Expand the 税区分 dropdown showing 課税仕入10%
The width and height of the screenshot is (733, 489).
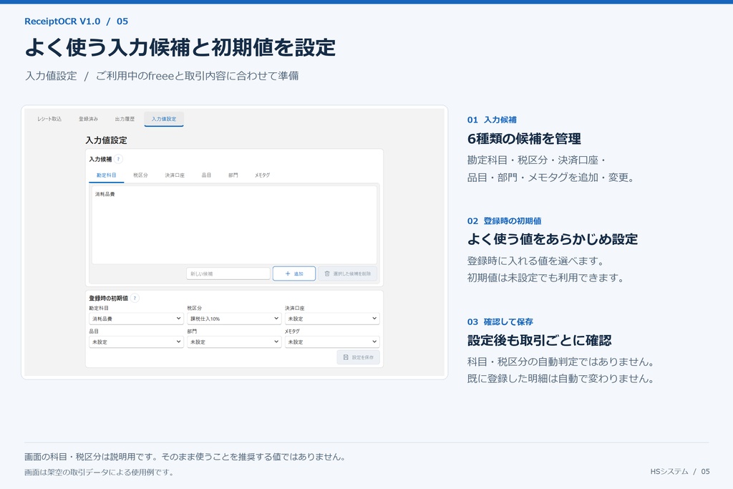[234, 319]
